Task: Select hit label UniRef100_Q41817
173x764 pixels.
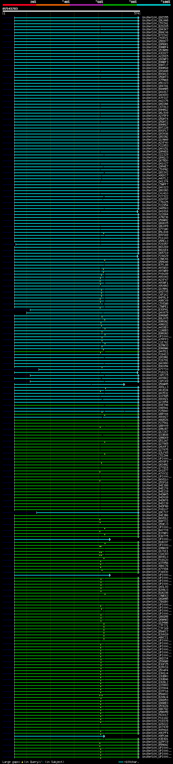Action: point(155,92)
